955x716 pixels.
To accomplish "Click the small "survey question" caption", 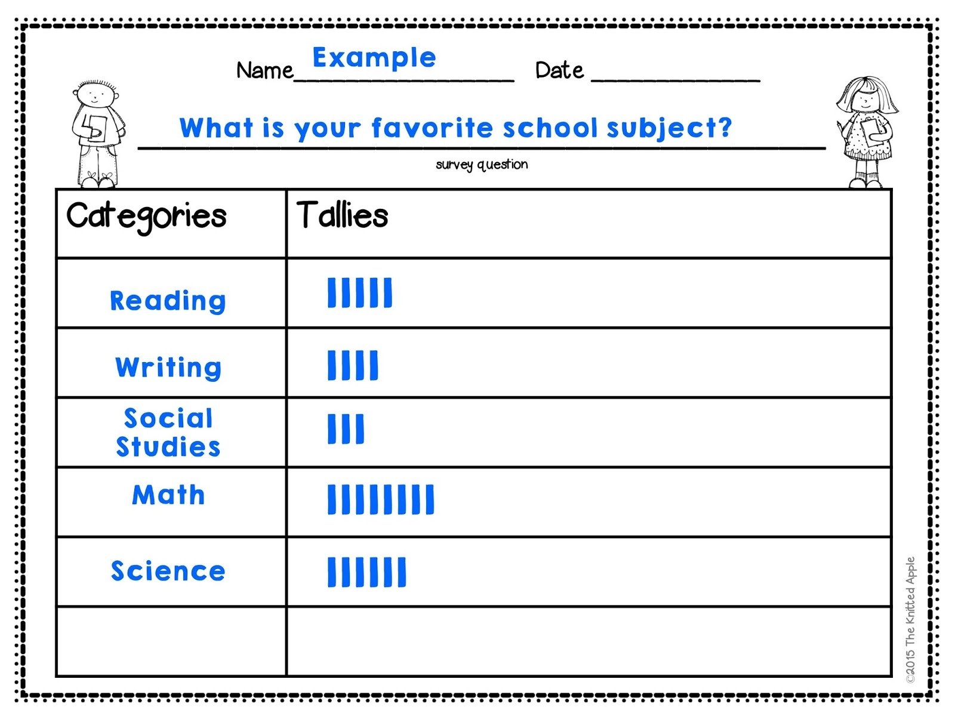I will [482, 165].
